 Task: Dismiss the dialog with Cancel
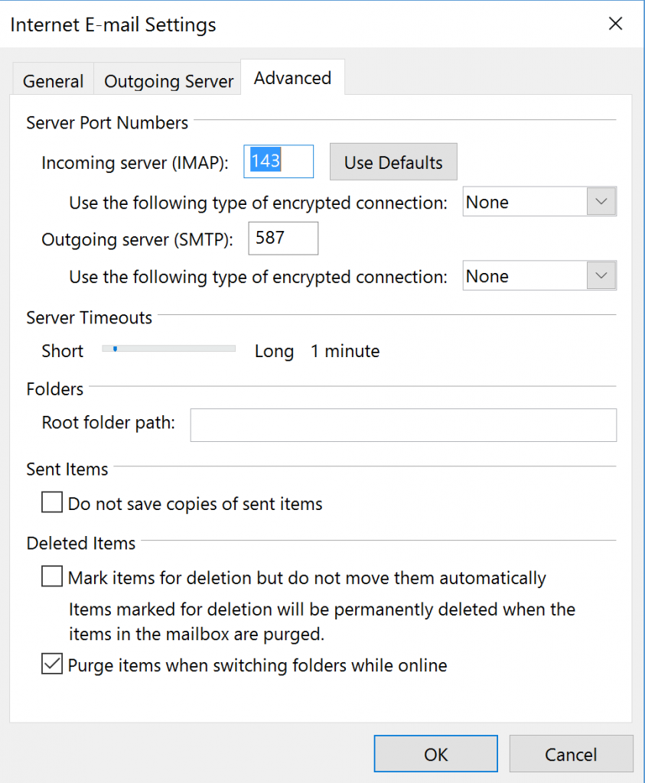click(571, 753)
